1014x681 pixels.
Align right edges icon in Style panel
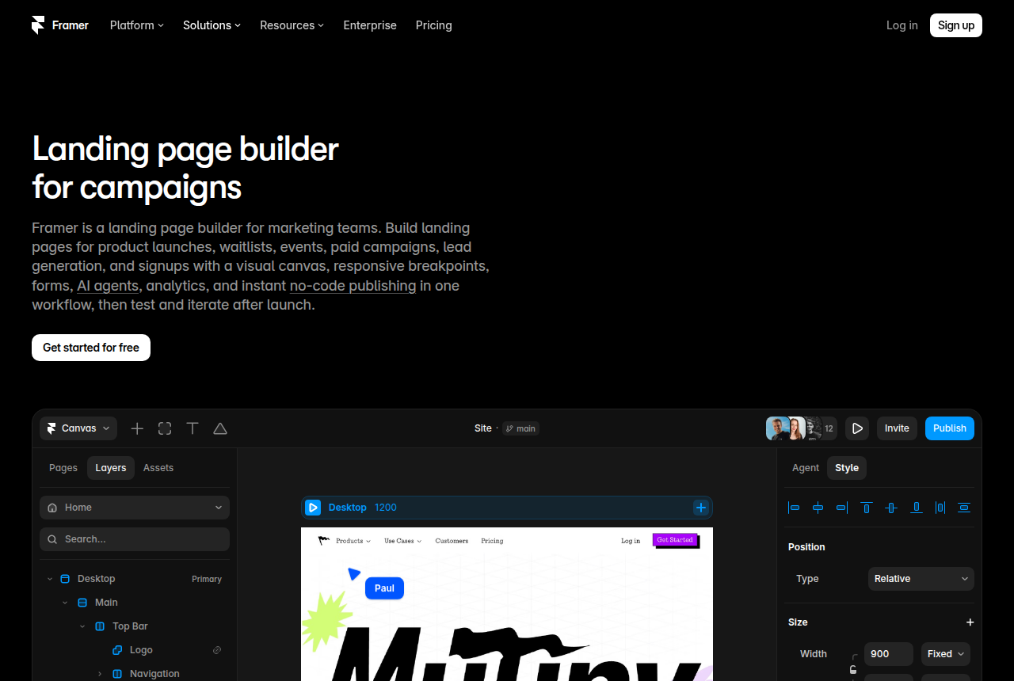[x=842, y=508]
